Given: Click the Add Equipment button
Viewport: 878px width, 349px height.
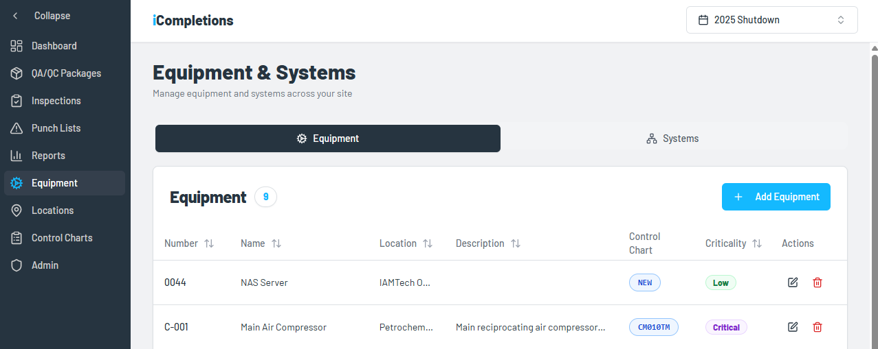Looking at the screenshot, I should pyautogui.click(x=776, y=197).
